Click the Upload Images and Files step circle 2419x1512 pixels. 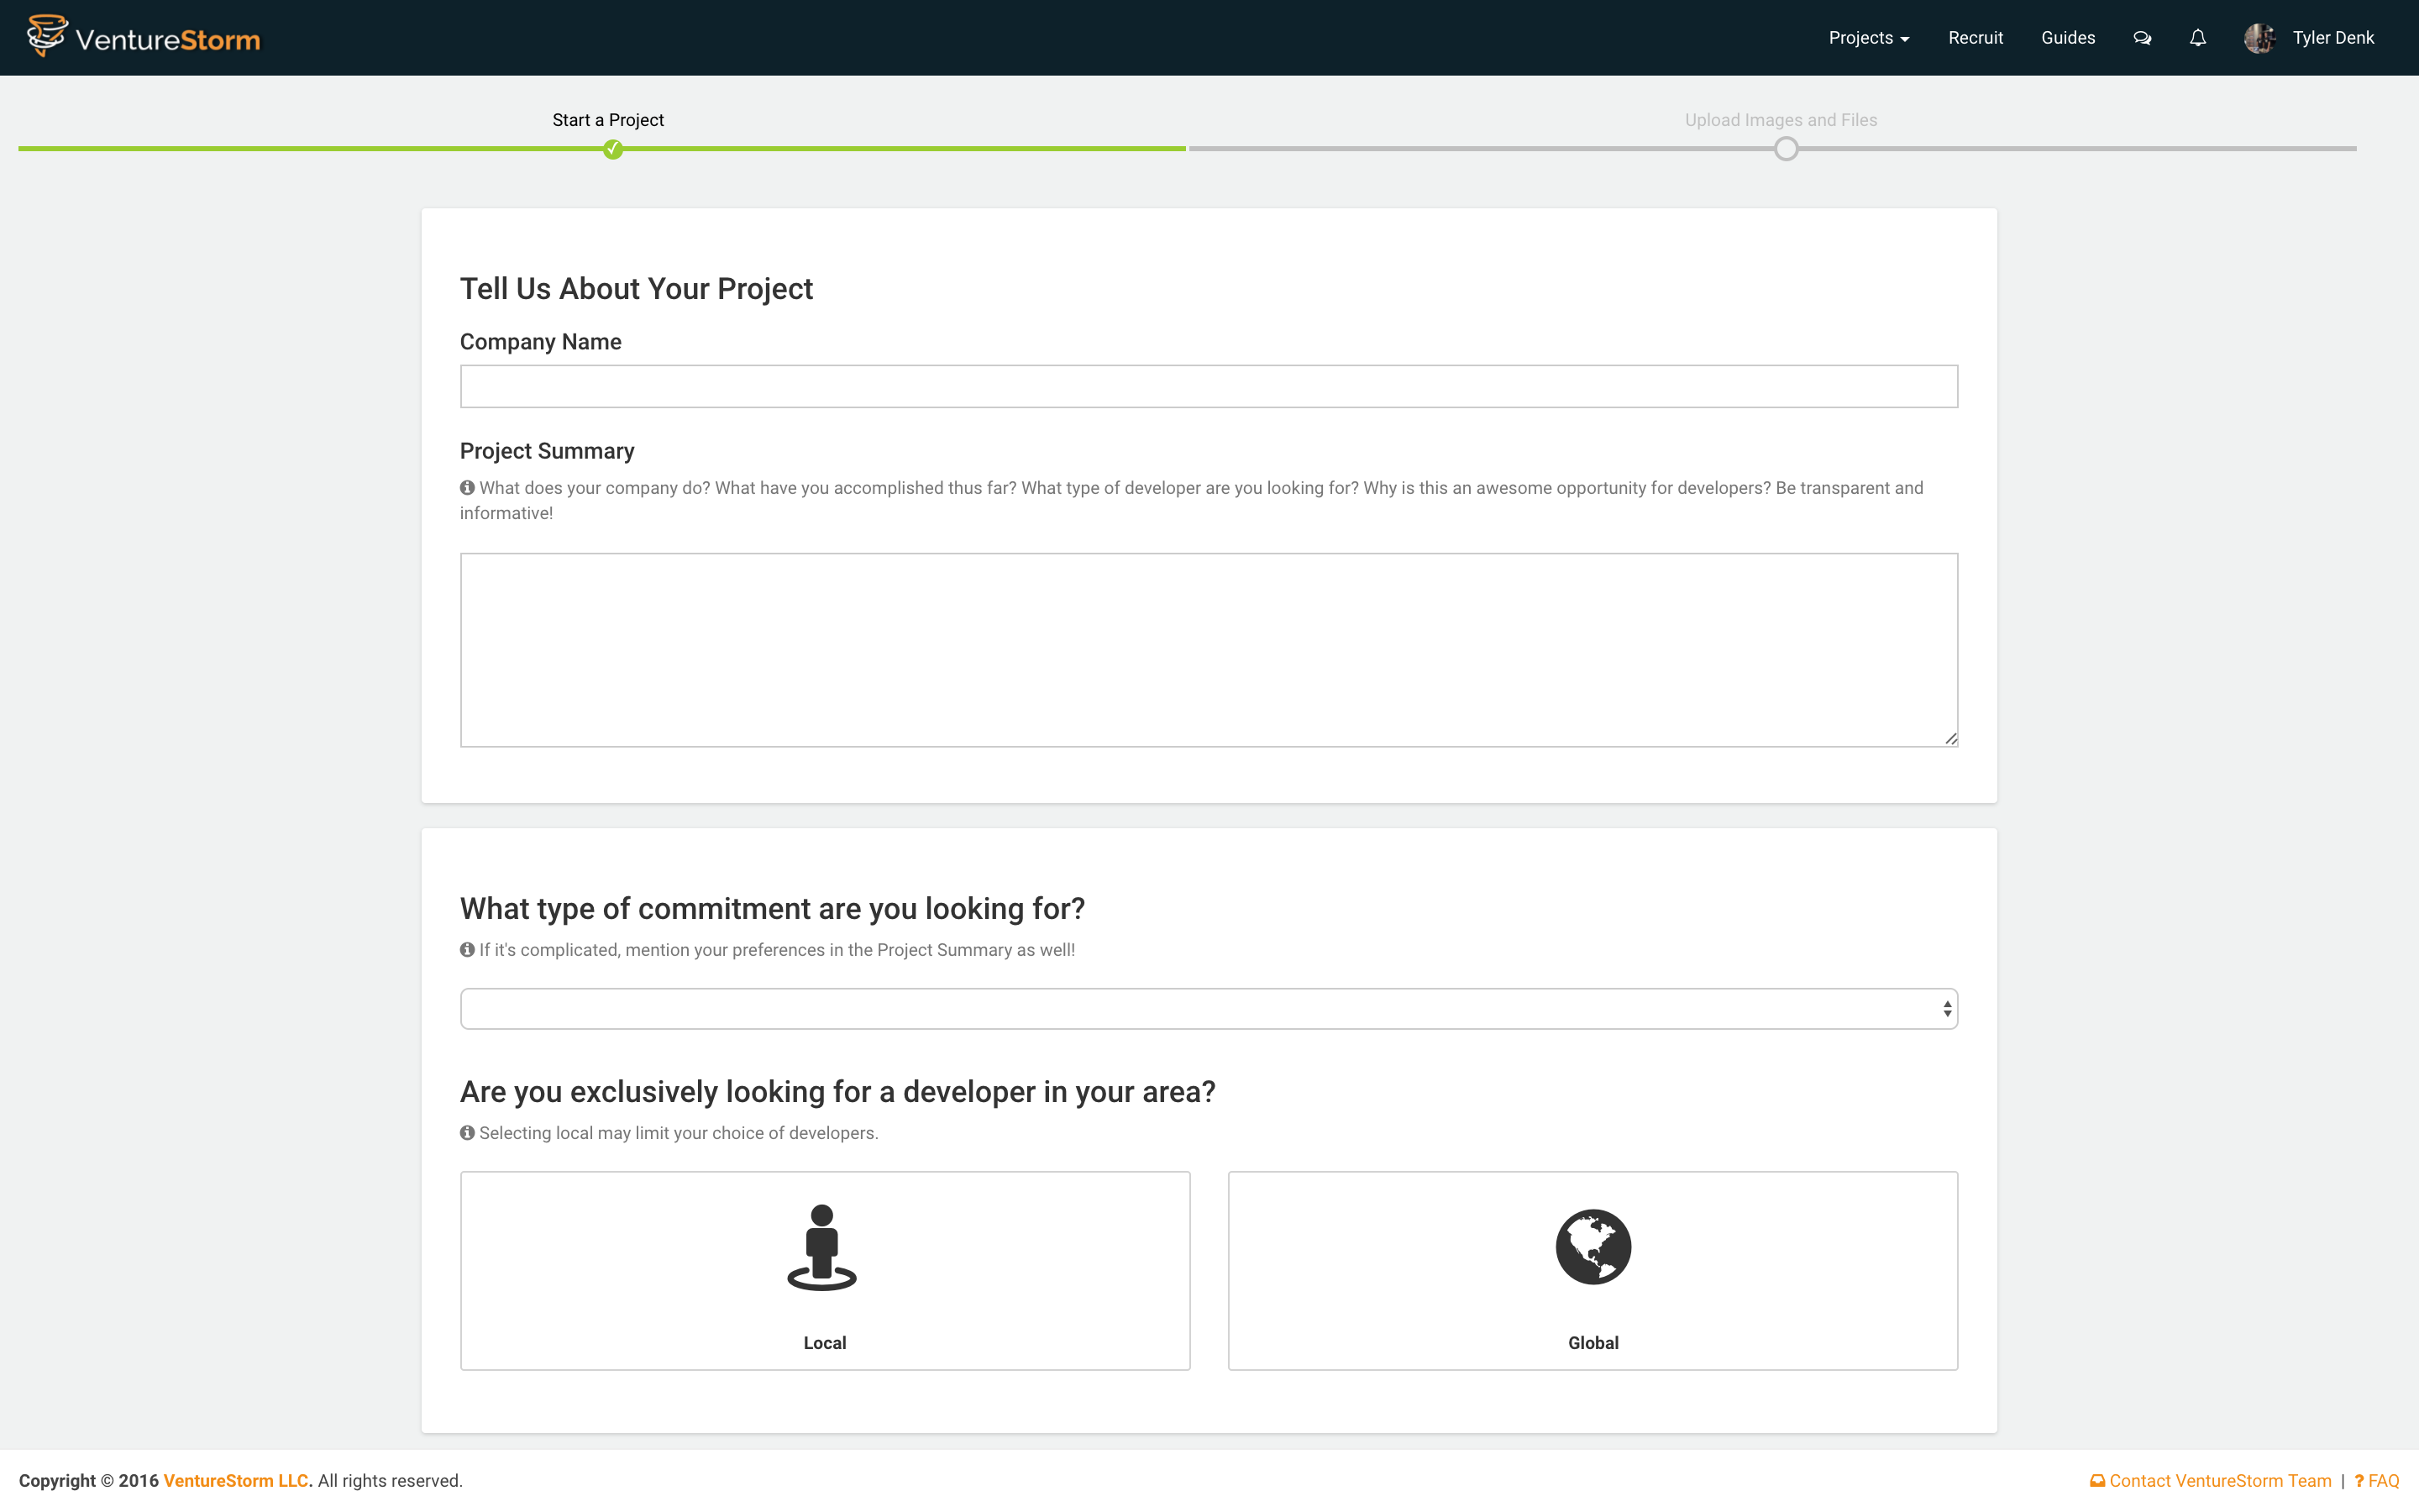(1785, 150)
